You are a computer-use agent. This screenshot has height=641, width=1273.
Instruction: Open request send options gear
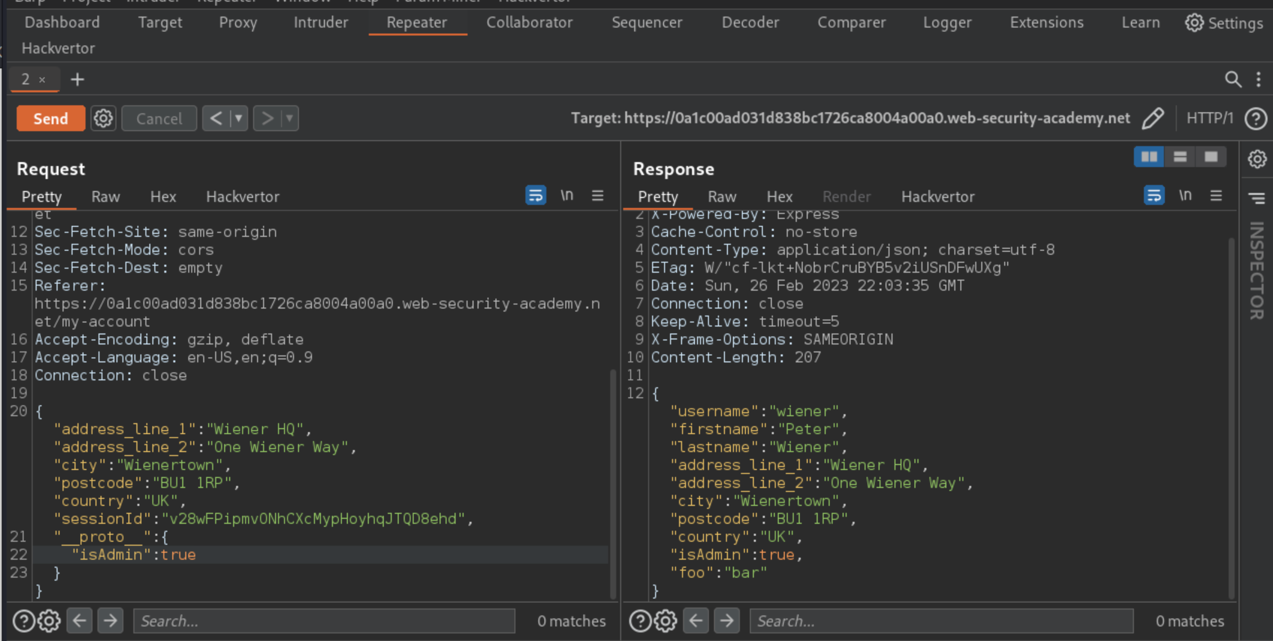(x=103, y=119)
